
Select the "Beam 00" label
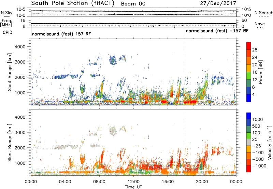pyautogui.click(x=133, y=4)
